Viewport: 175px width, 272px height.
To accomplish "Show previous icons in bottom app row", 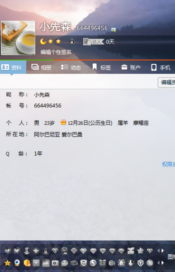I will click(x=158, y=263).
